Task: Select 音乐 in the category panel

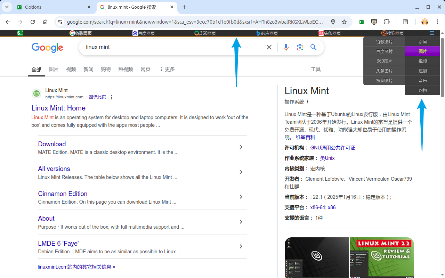Action: pos(422,81)
